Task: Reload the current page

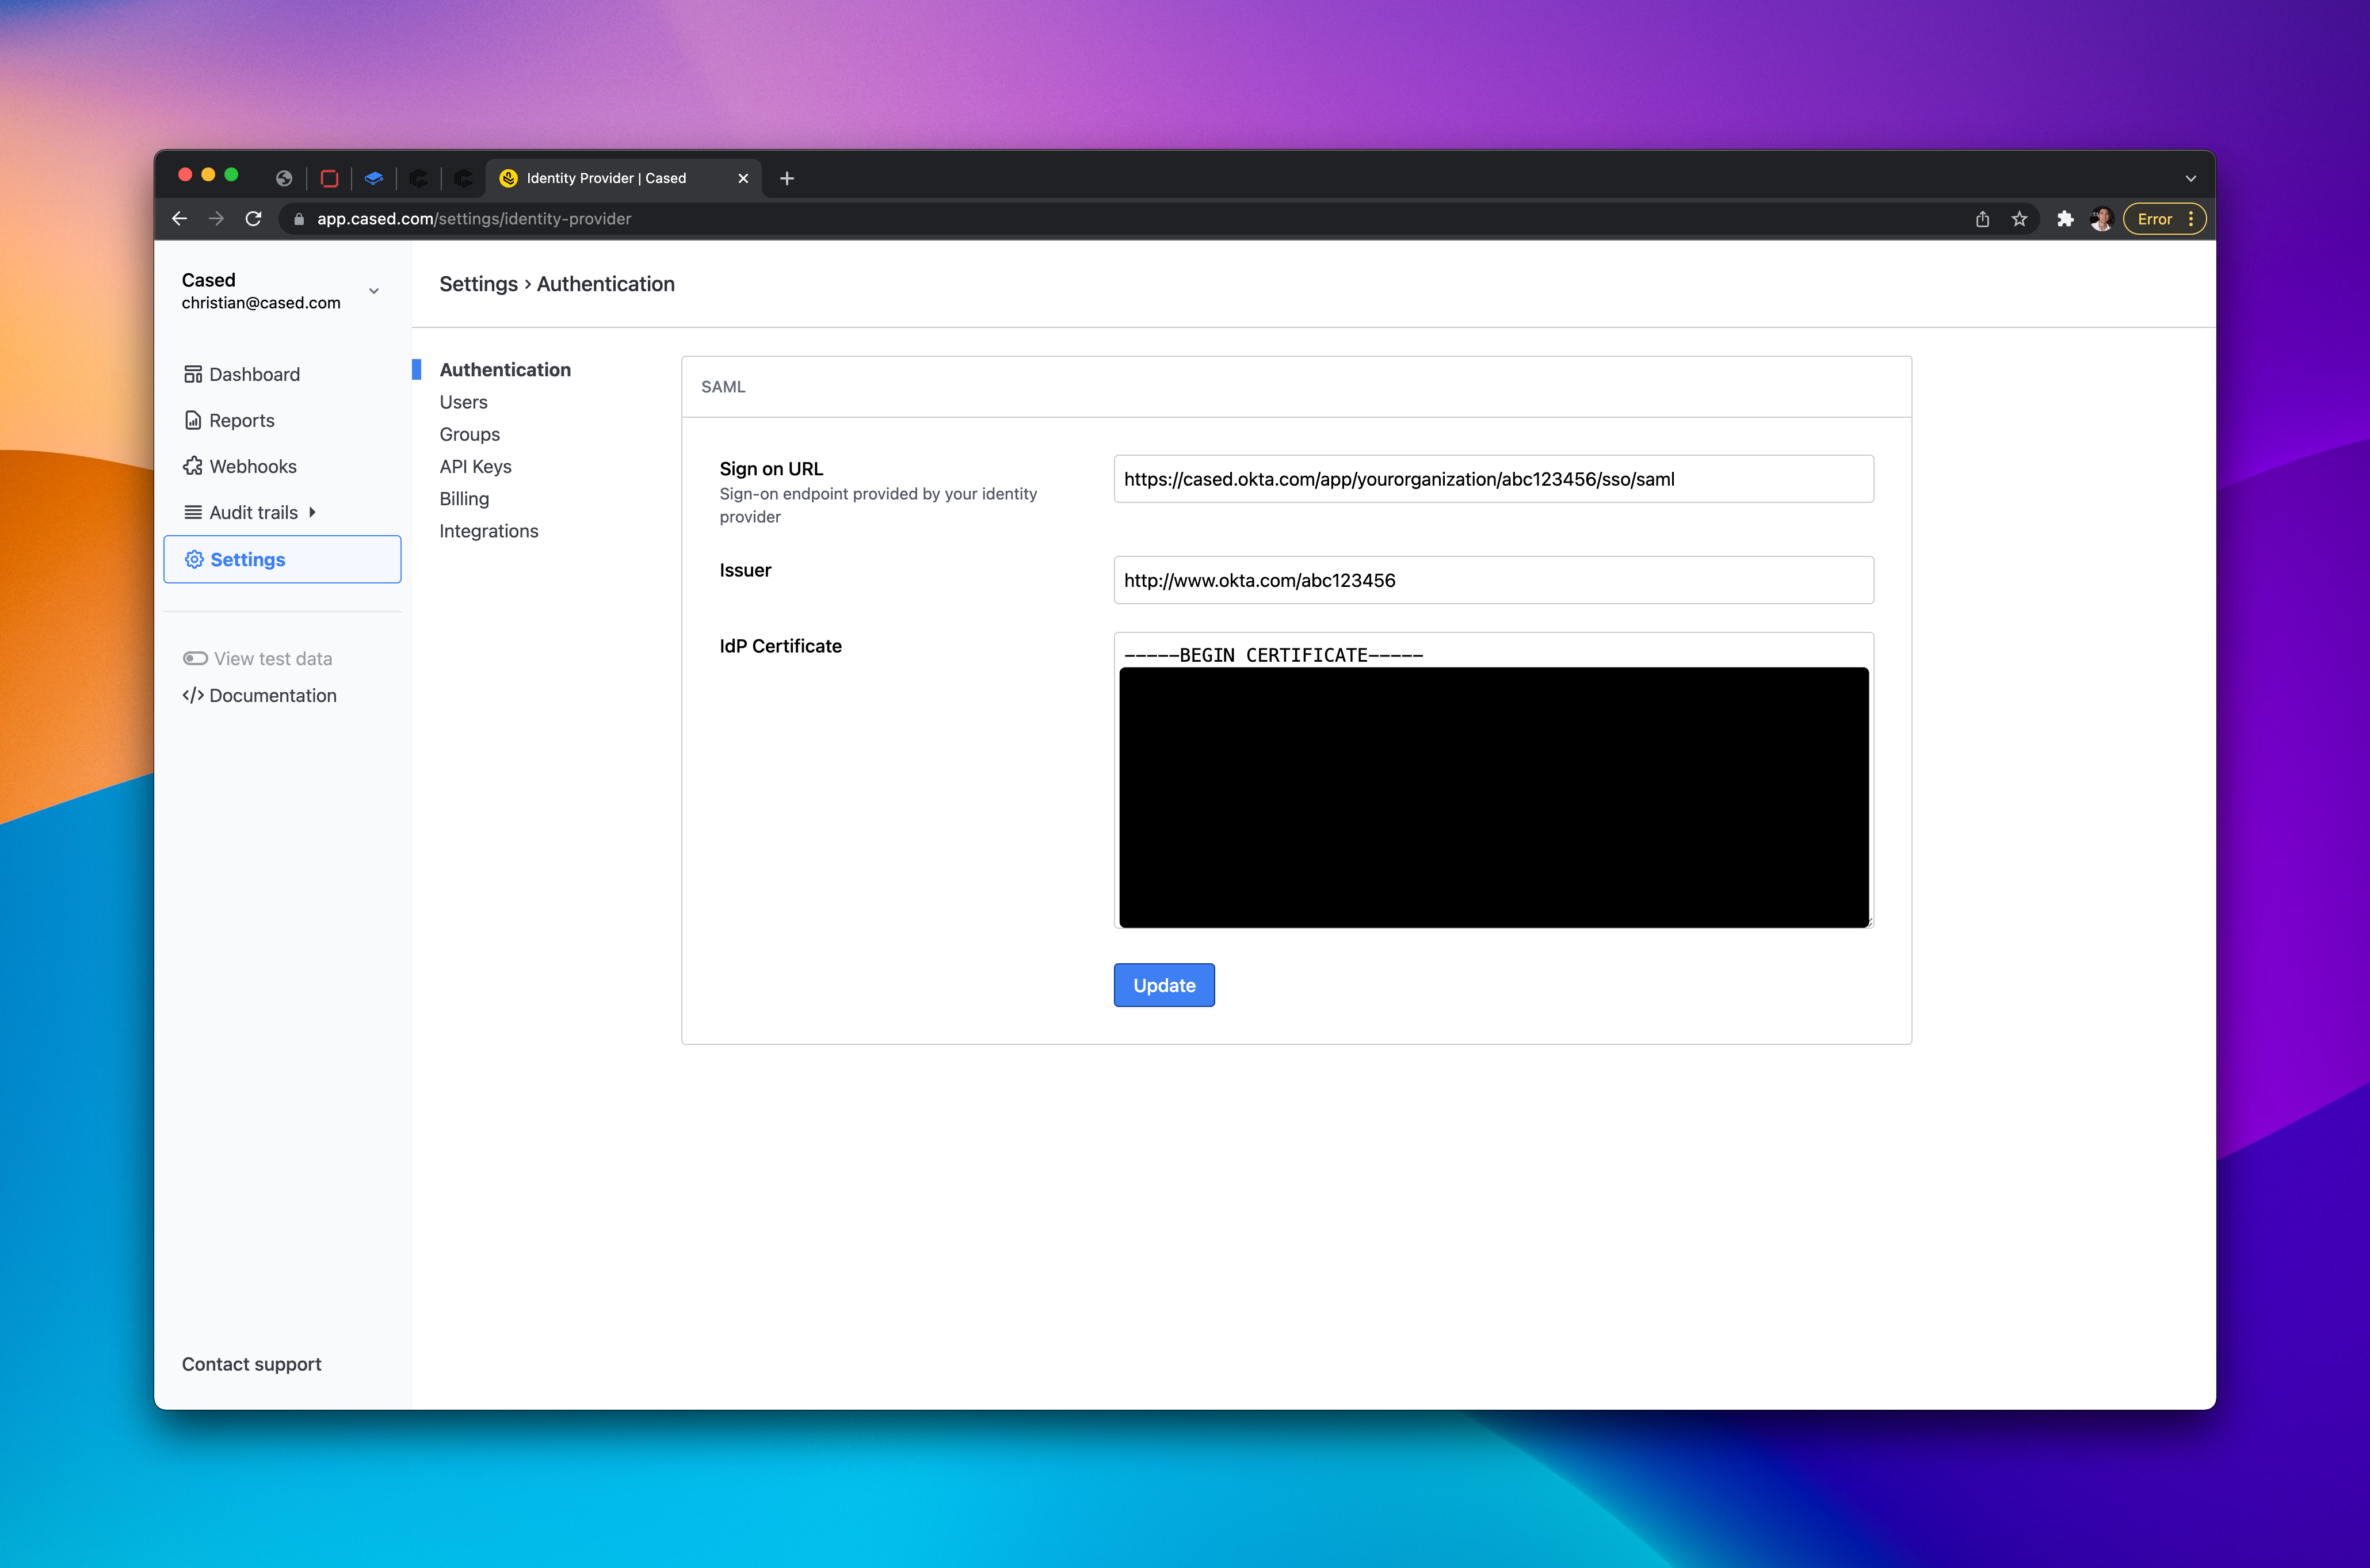Action: click(x=253, y=218)
